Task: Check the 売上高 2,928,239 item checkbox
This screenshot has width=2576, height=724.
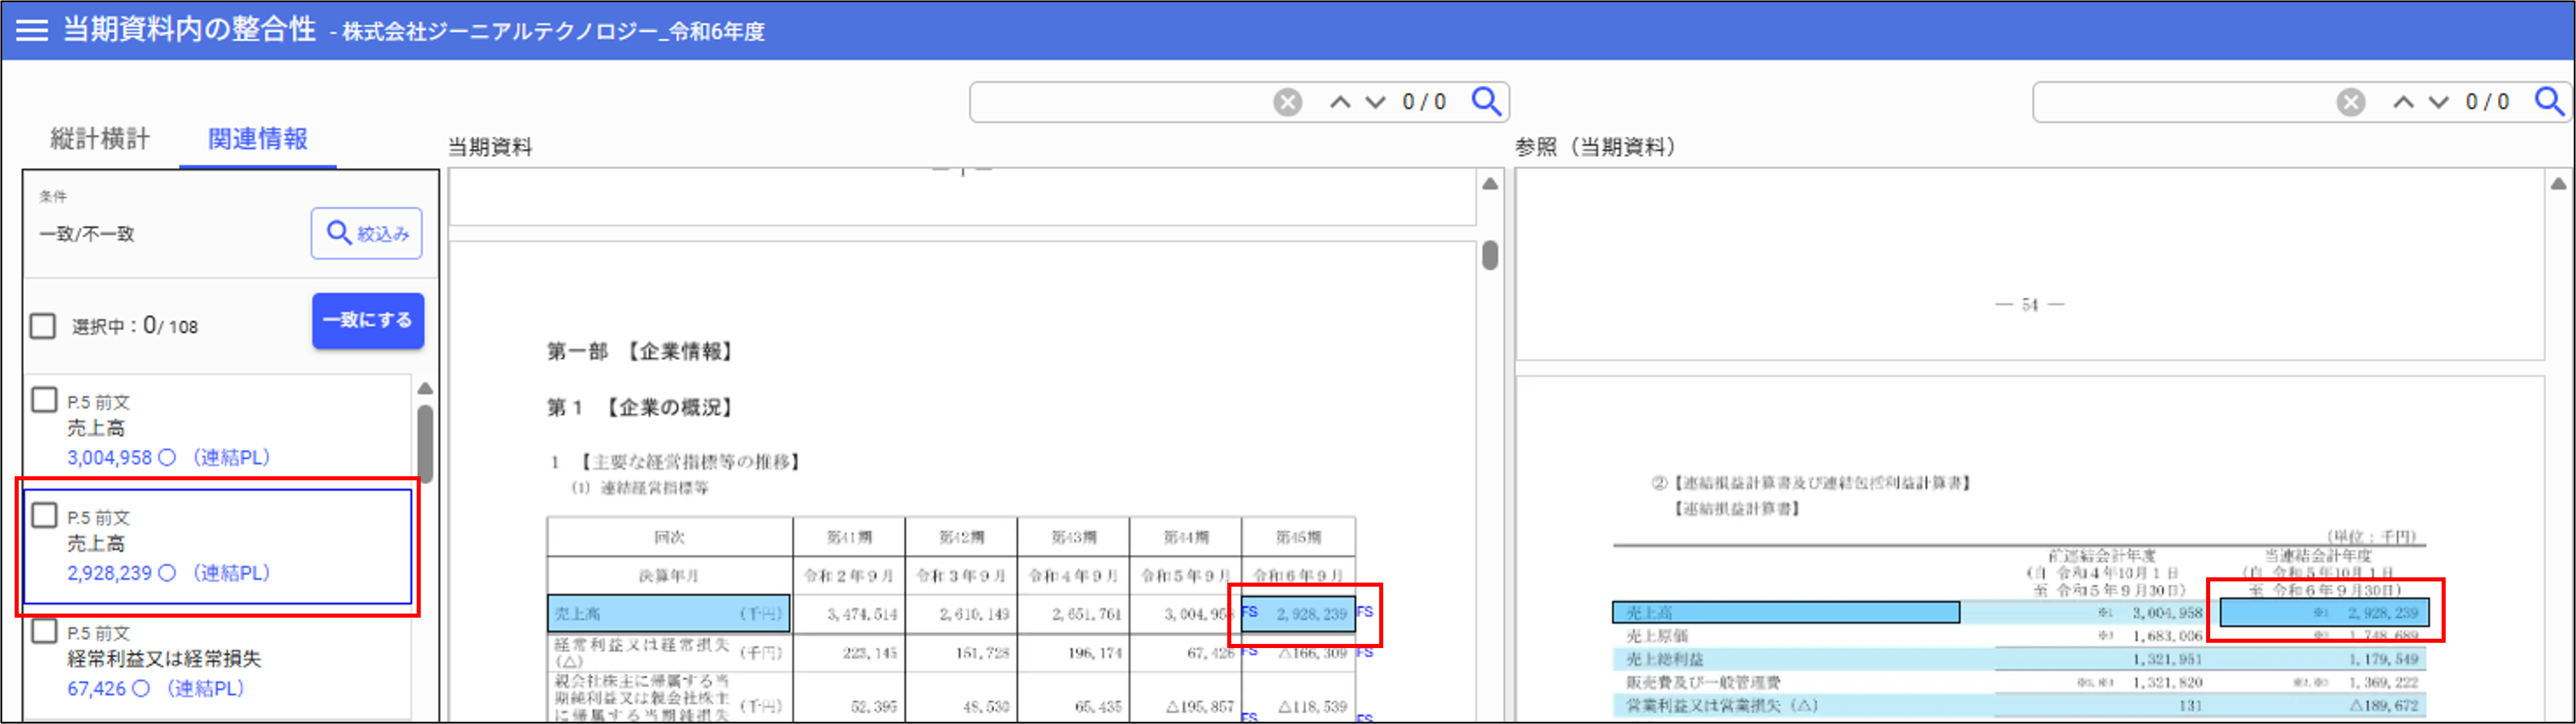Action: (44, 515)
